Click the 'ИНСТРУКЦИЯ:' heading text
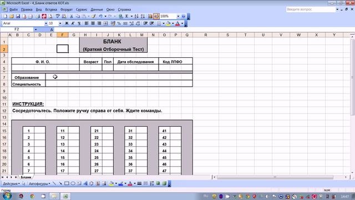 pos(28,104)
